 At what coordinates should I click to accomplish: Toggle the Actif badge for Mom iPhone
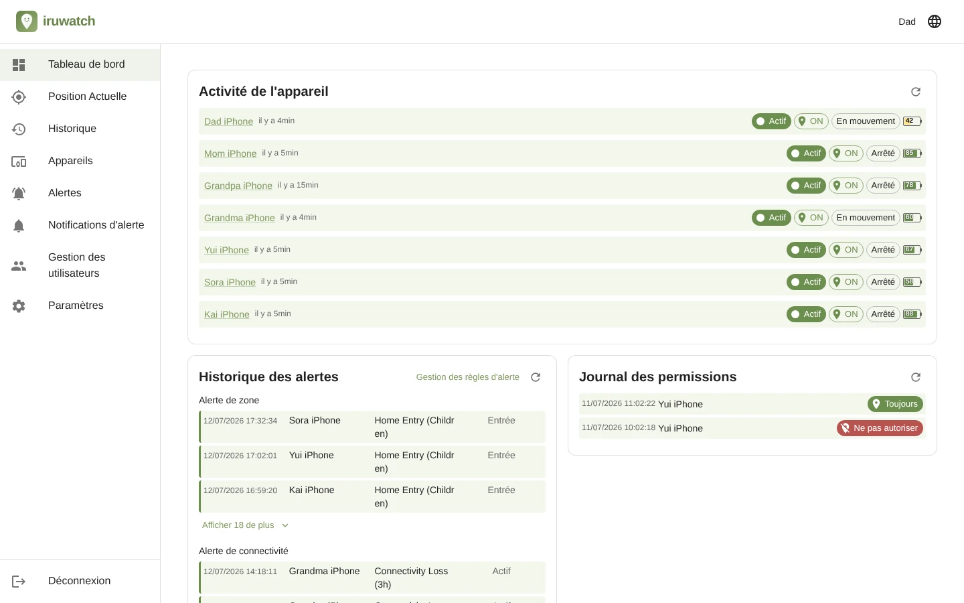point(806,153)
